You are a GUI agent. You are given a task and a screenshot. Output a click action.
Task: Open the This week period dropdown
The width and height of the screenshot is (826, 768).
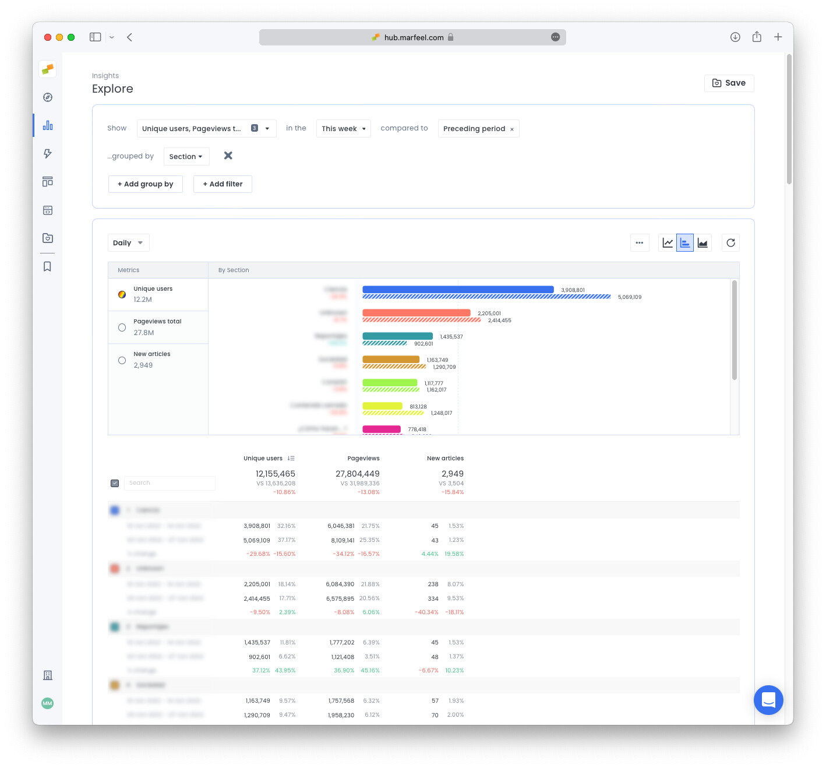click(343, 129)
